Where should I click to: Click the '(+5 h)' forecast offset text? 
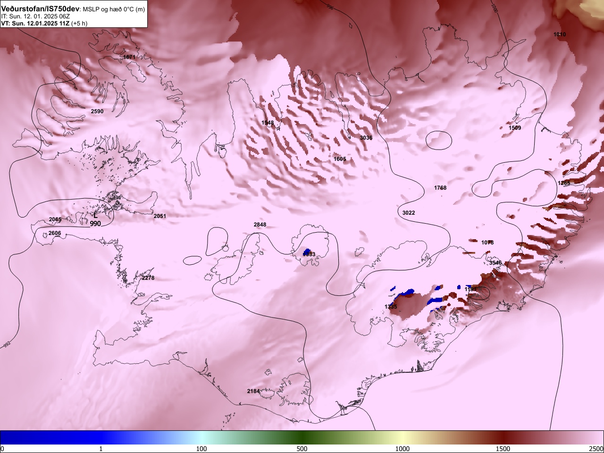click(79, 23)
